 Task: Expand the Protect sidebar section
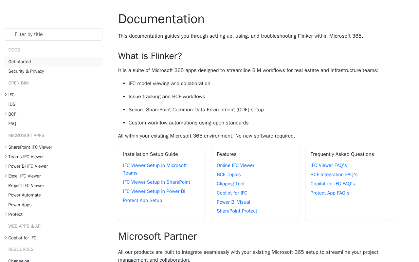[x=6, y=214]
